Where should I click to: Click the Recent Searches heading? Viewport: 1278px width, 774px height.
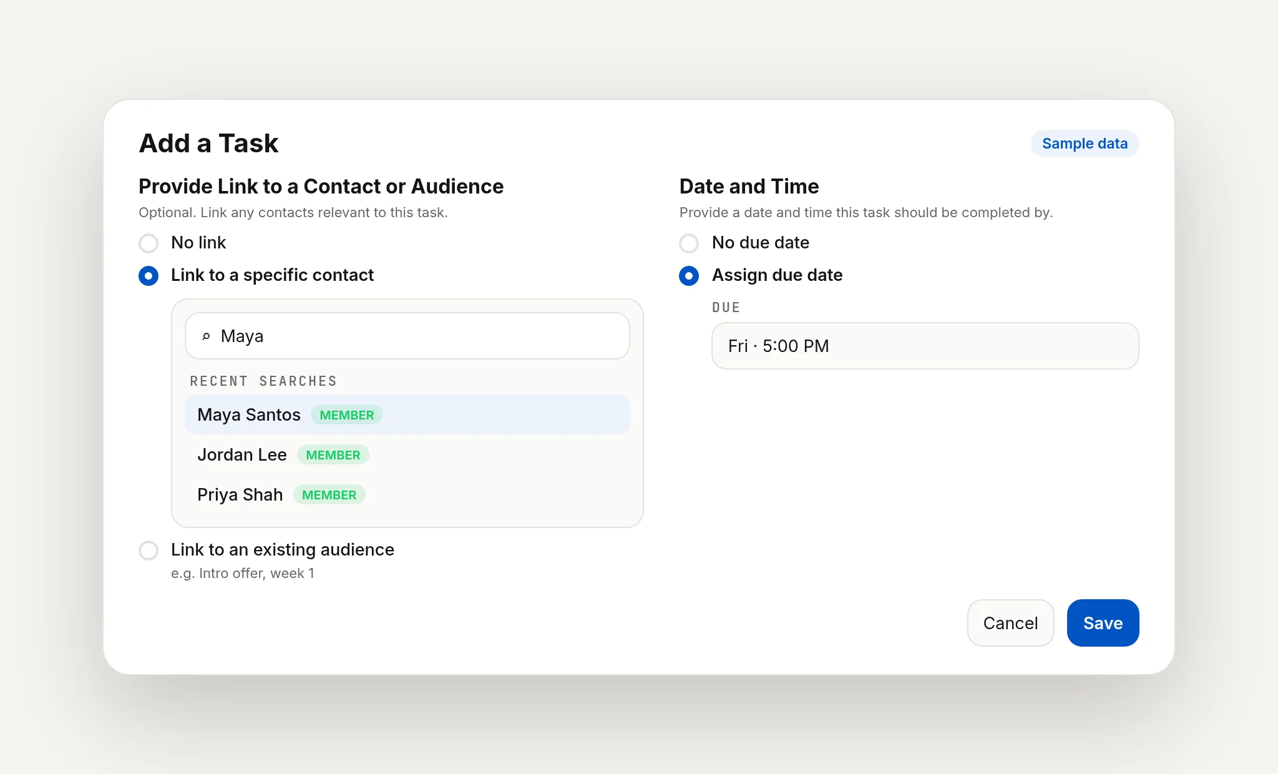click(x=263, y=381)
